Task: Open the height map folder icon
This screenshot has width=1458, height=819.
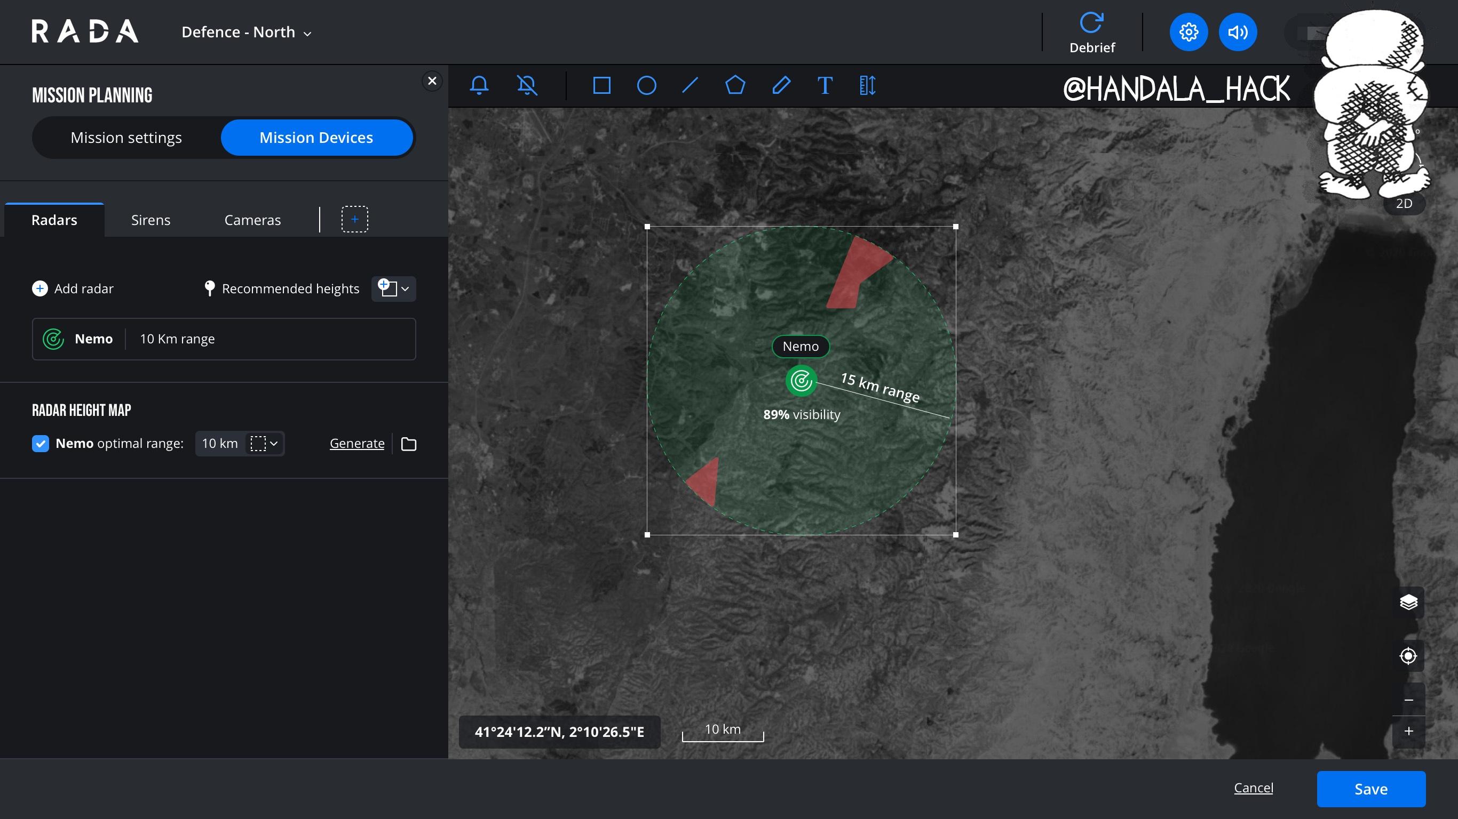Action: click(x=409, y=444)
